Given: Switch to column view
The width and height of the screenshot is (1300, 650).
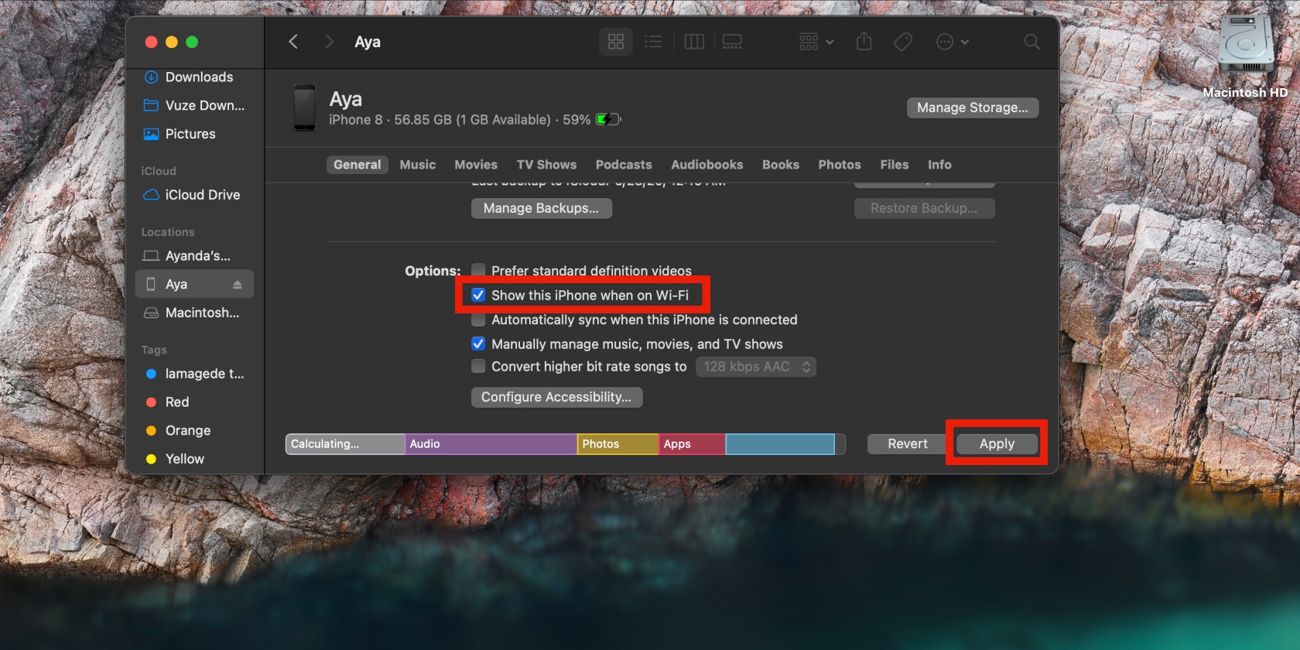Looking at the screenshot, I should (x=694, y=42).
